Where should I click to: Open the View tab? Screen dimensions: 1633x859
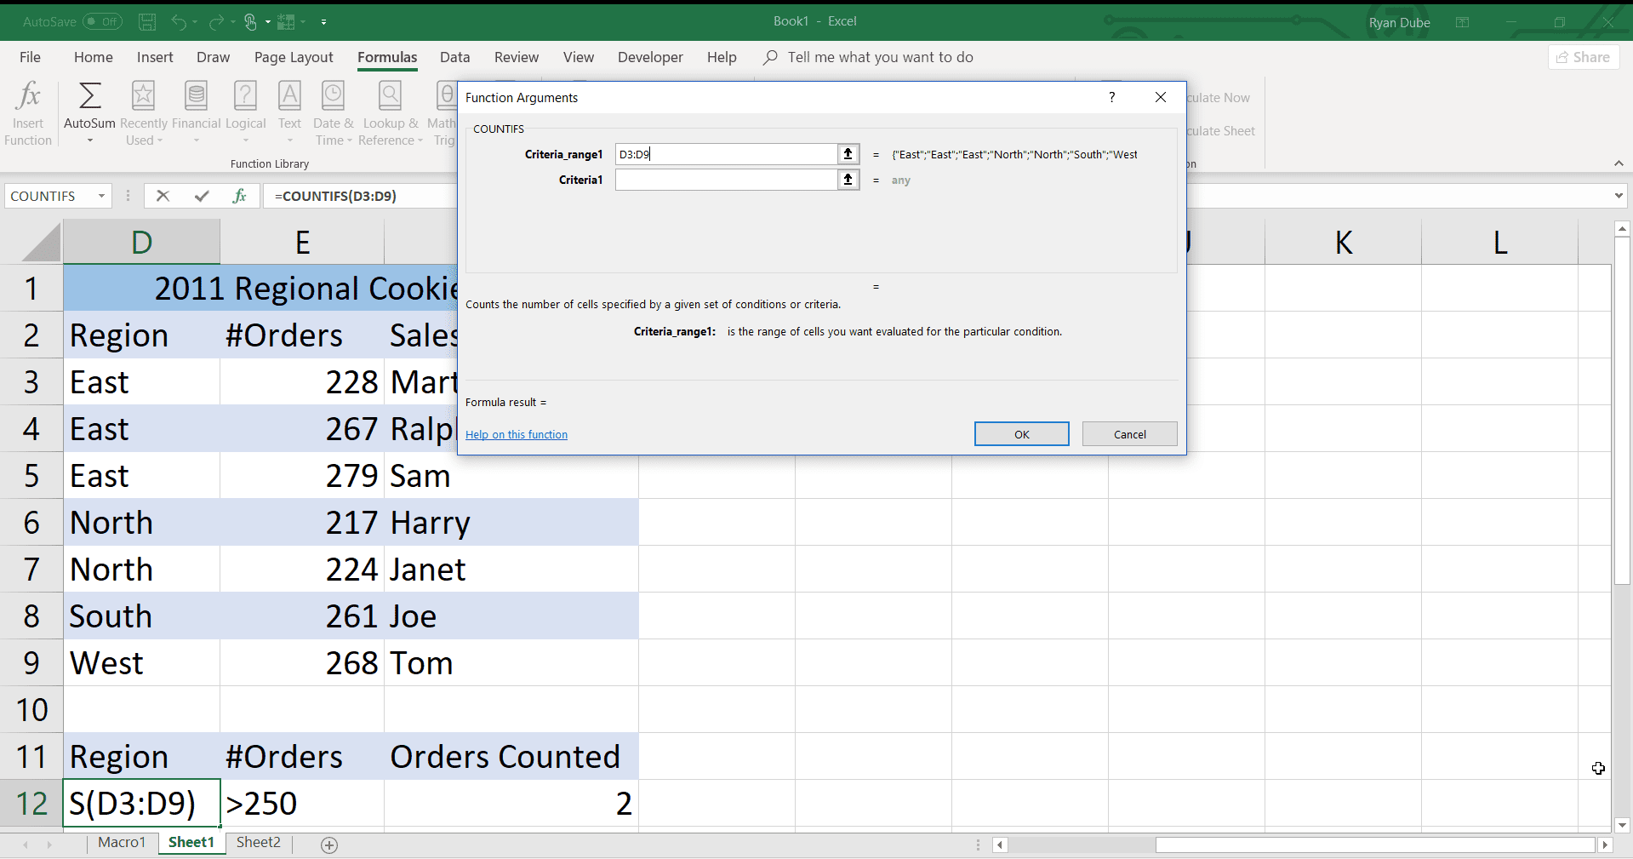click(578, 57)
